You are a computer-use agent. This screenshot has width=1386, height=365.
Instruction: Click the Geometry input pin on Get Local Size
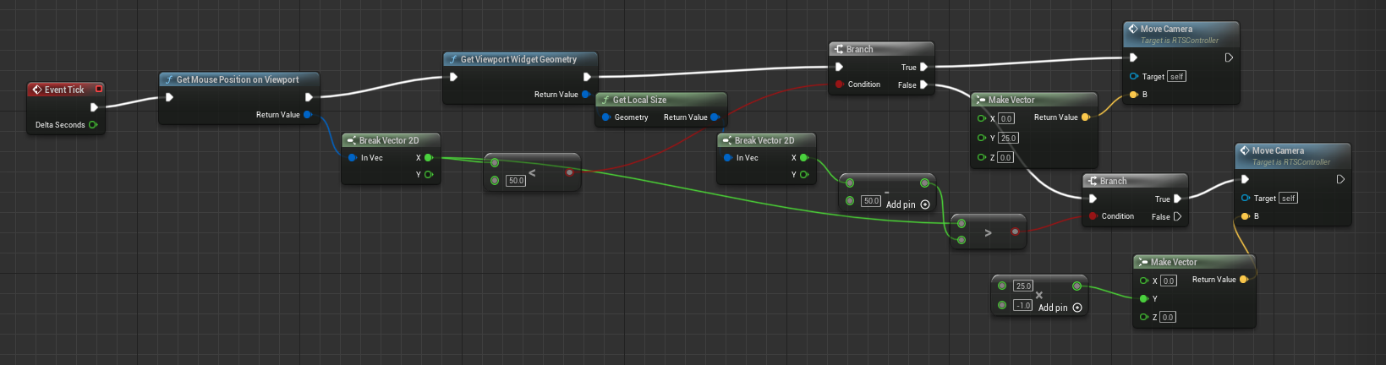click(605, 117)
